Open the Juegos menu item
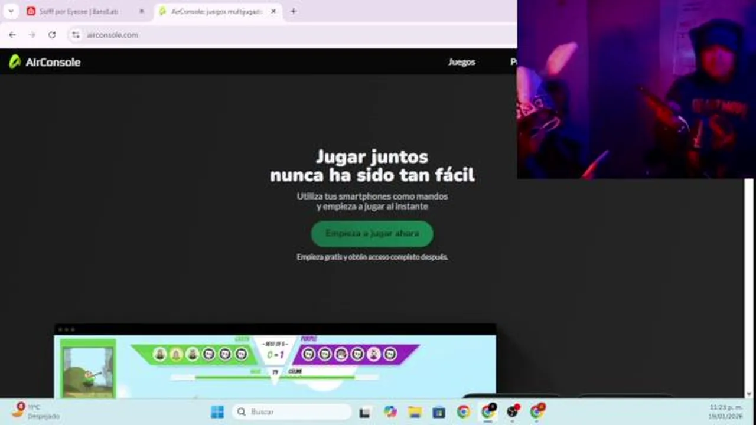 [x=462, y=62]
